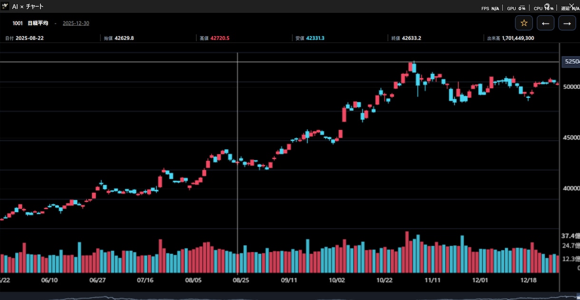Click the 08/25 date axis label

[x=241, y=281]
